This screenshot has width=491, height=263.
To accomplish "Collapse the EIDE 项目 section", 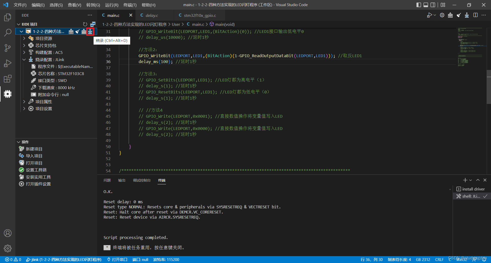I will (x=18, y=24).
